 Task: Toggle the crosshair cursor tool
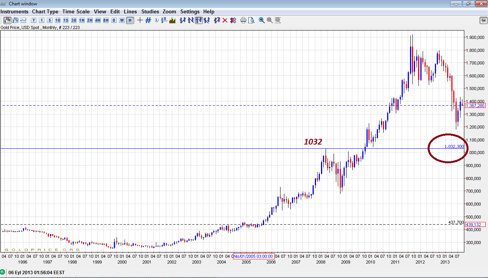(140, 20)
